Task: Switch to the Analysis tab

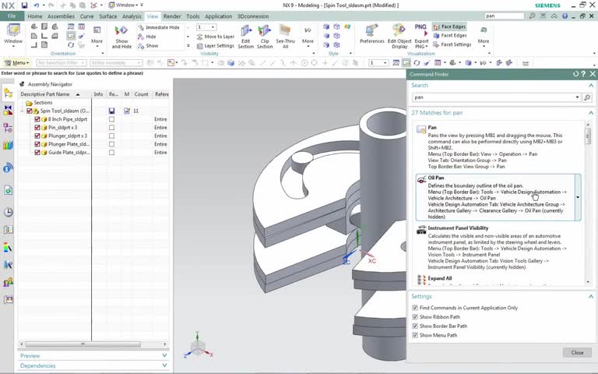Action: [x=132, y=16]
